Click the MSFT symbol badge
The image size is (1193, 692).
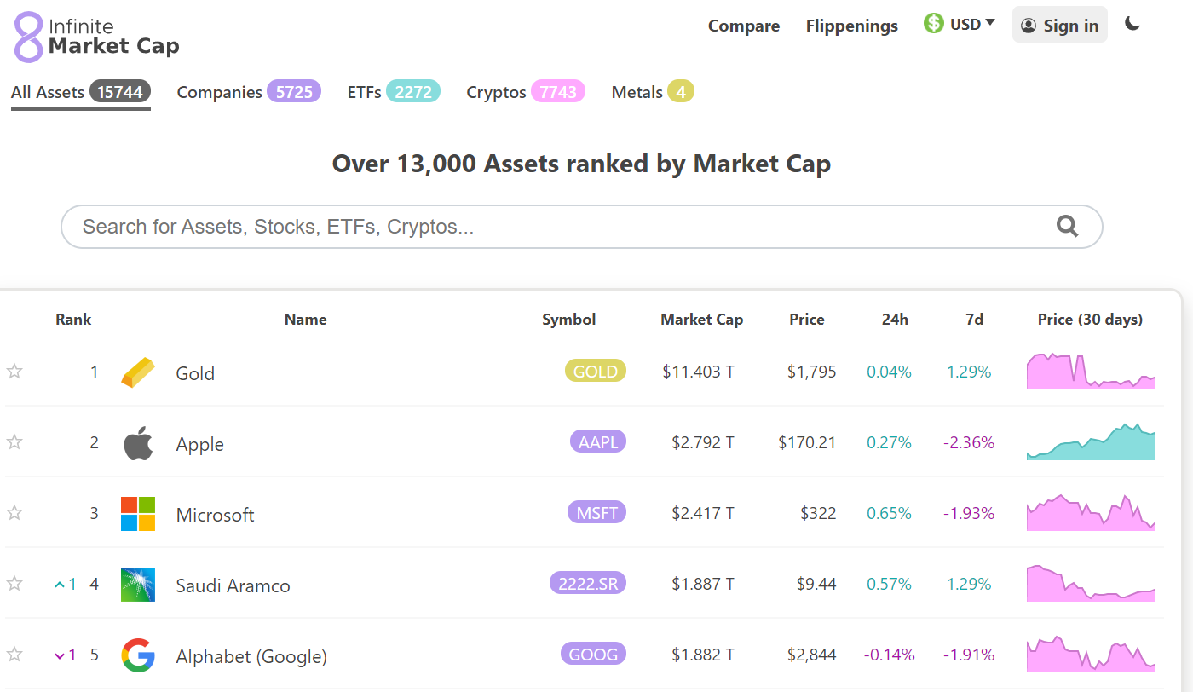[596, 513]
